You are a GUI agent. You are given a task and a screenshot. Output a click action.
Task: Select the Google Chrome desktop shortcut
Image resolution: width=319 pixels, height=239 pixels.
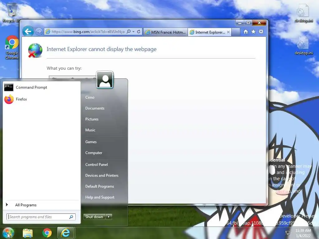tap(12, 47)
